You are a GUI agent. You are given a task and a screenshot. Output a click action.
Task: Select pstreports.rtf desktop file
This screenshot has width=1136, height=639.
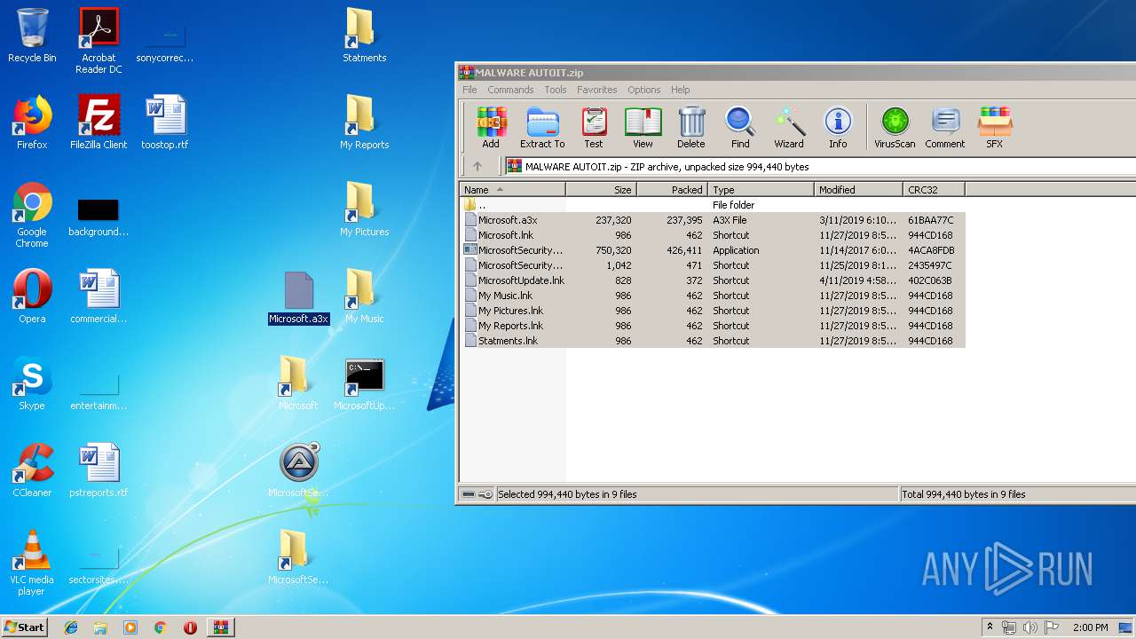pyautogui.click(x=99, y=470)
